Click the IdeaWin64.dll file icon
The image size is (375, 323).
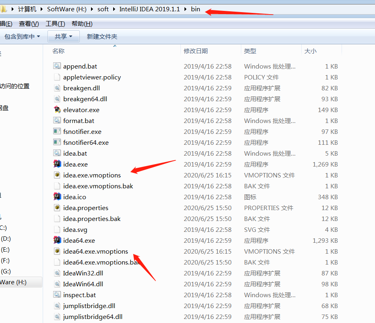click(57, 284)
